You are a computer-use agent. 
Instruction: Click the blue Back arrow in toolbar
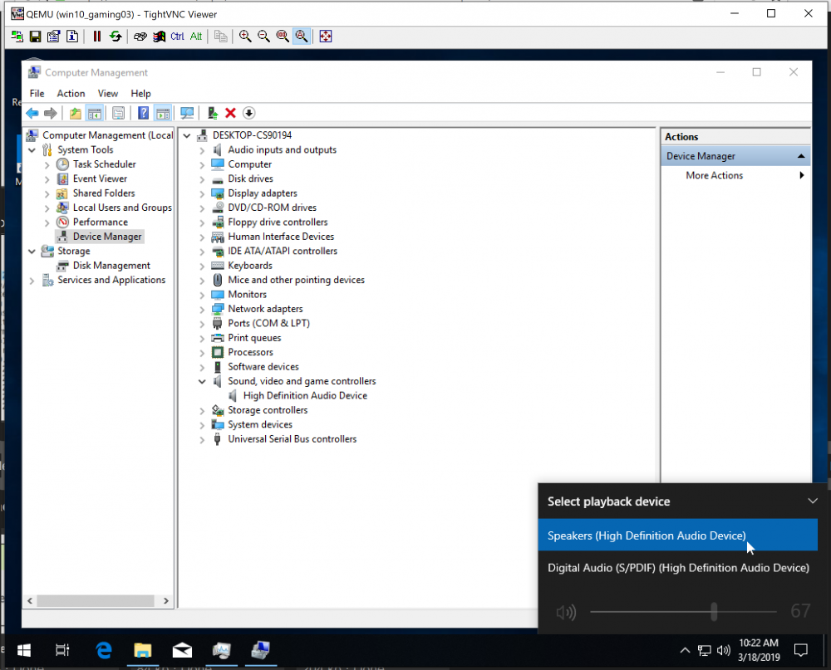[x=32, y=113]
